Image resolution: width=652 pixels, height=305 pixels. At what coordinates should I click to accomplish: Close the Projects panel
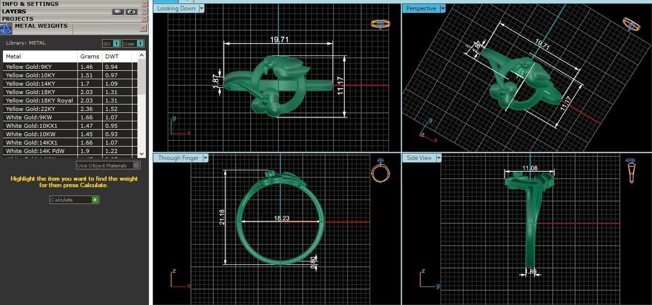(x=144, y=19)
